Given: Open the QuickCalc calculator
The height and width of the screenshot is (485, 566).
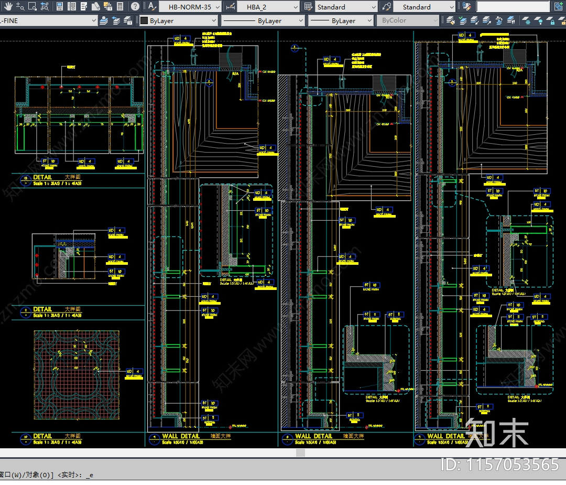Looking at the screenshot, I should [120, 7].
